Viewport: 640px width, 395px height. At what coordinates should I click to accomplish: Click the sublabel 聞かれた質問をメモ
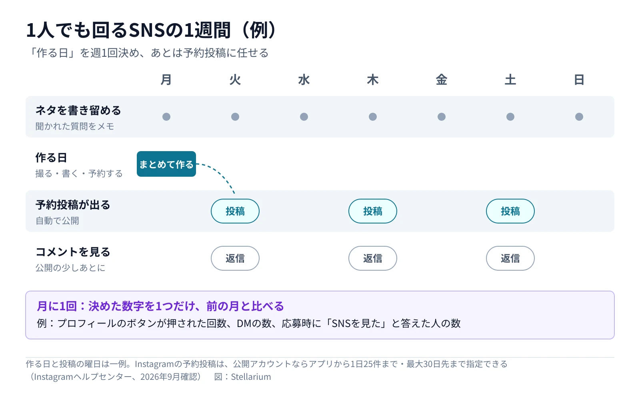click(75, 126)
